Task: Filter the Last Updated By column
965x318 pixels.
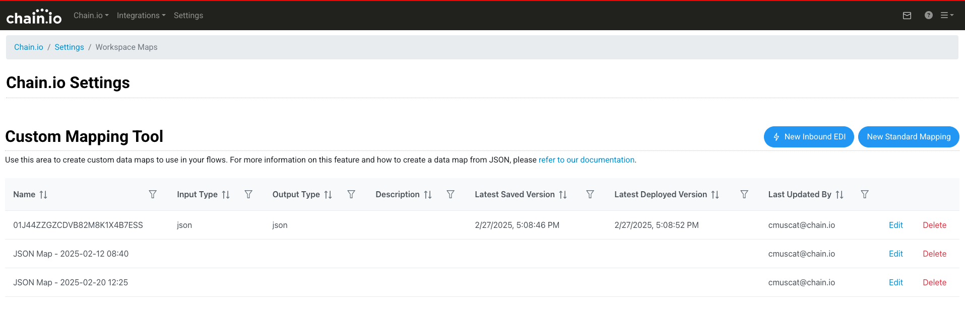Action: click(x=865, y=194)
